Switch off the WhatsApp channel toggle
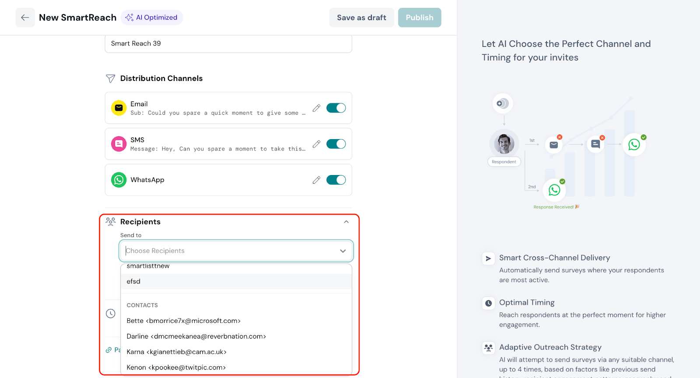Viewport: 700px width, 378px height. tap(336, 180)
